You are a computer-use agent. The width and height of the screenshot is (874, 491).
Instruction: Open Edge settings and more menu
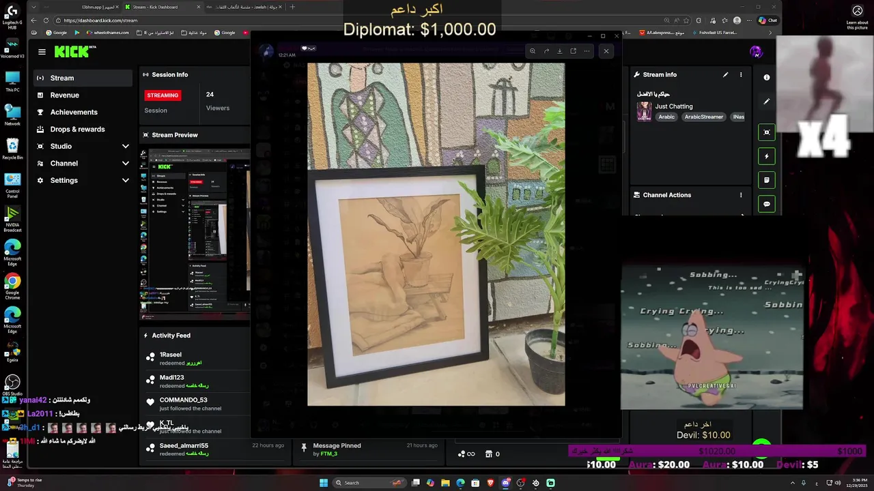[x=749, y=20]
